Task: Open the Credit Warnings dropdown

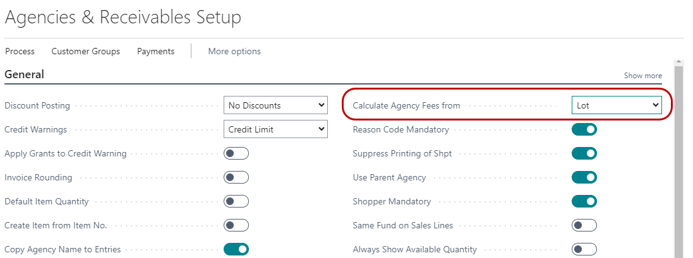Action: (x=275, y=129)
